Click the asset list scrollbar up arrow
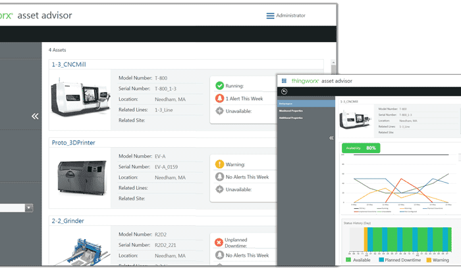The height and width of the screenshot is (270, 461). click(333, 62)
